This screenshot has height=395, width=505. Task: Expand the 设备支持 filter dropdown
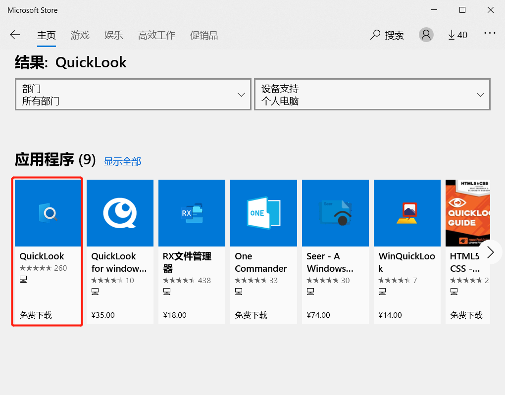(x=372, y=95)
